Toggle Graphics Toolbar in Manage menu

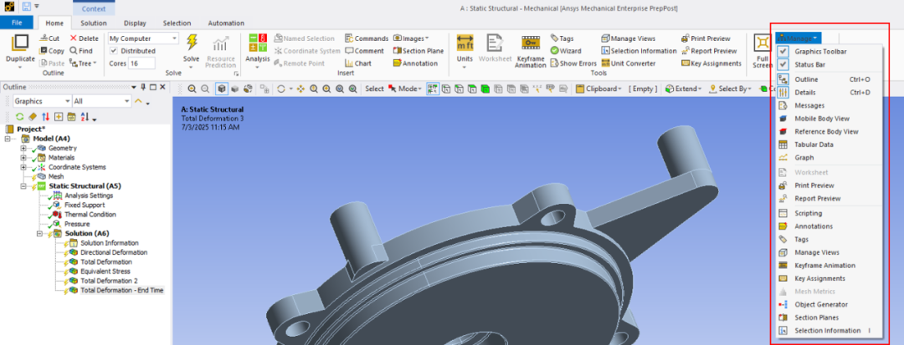pos(822,51)
